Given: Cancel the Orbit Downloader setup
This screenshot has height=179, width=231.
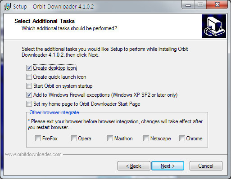Looking at the screenshot, I should pyautogui.click(x=206, y=166).
